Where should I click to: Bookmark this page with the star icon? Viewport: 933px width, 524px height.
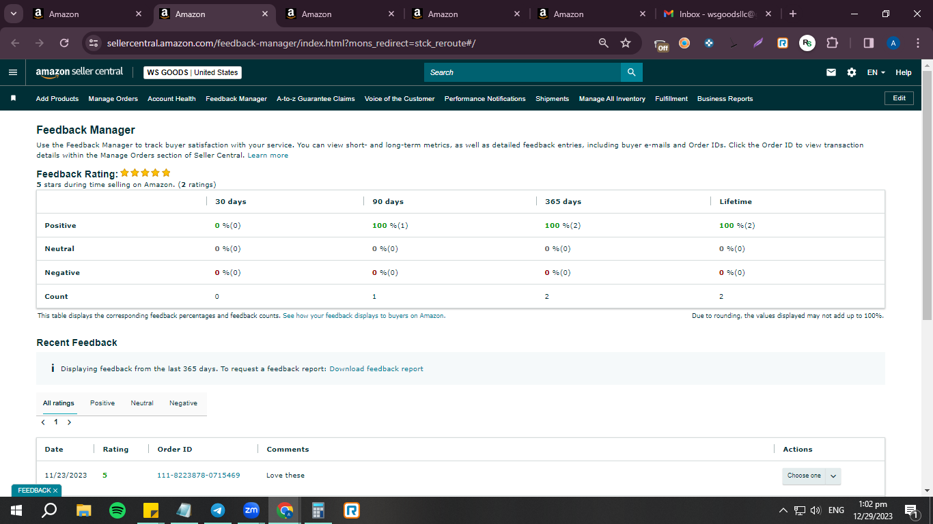[x=626, y=43]
